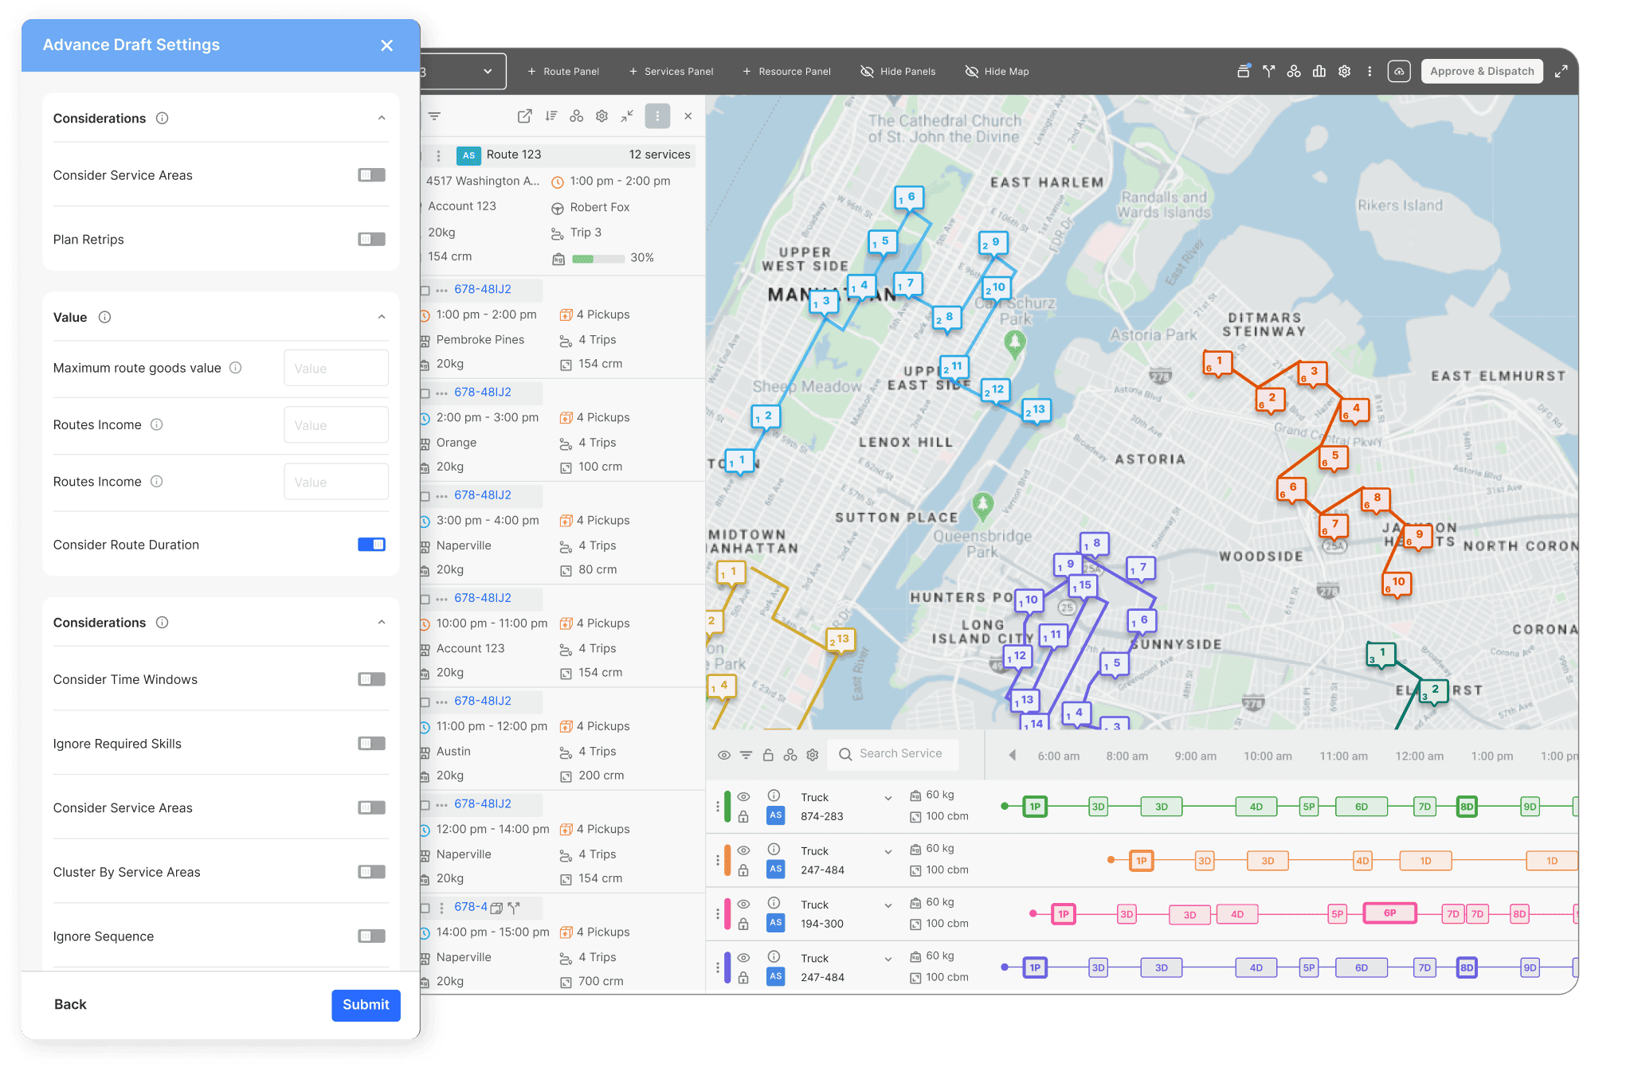Click the fullscreen expand icon
Screen dimensions: 1634x1071
1562,72
